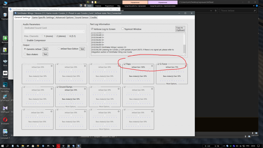Select the JetSeat Race Edition radio button
The image size is (263, 148).
[59, 49]
